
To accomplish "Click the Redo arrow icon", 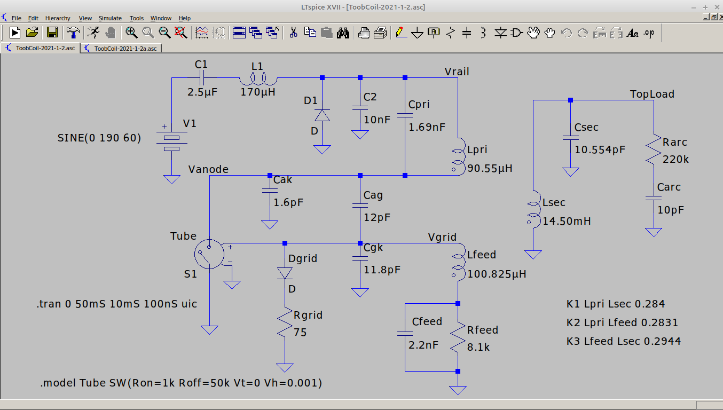I will (583, 33).
